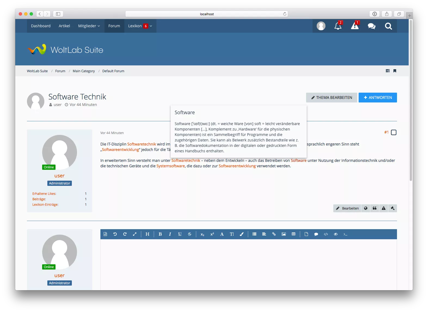The width and height of the screenshot is (428, 312).
Task: Pick text color with paintbrush icon
Action: [241, 234]
